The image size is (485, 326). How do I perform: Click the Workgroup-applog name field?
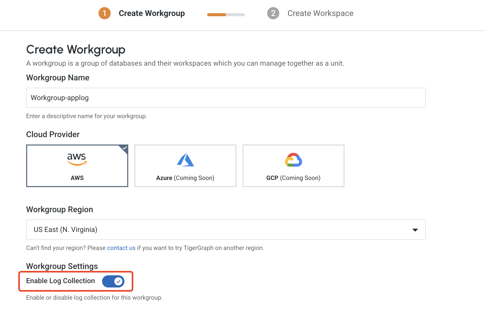click(x=225, y=98)
